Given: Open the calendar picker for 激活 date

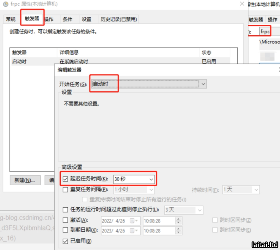Looking at the screenshot, I should click(x=137, y=220).
